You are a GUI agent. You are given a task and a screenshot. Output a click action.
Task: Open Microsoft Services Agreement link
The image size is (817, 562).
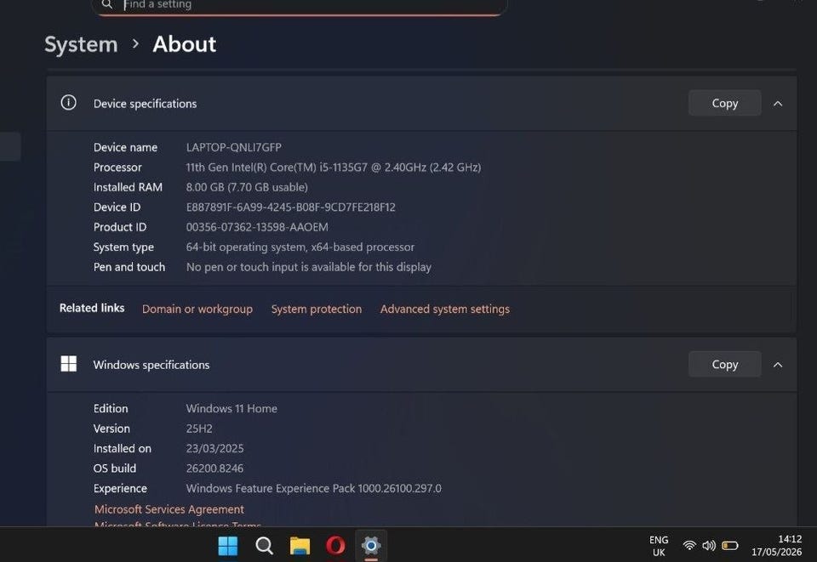coord(169,509)
